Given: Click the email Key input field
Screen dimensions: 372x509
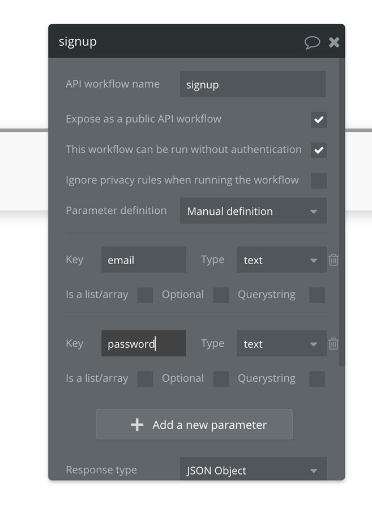Looking at the screenshot, I should (143, 260).
